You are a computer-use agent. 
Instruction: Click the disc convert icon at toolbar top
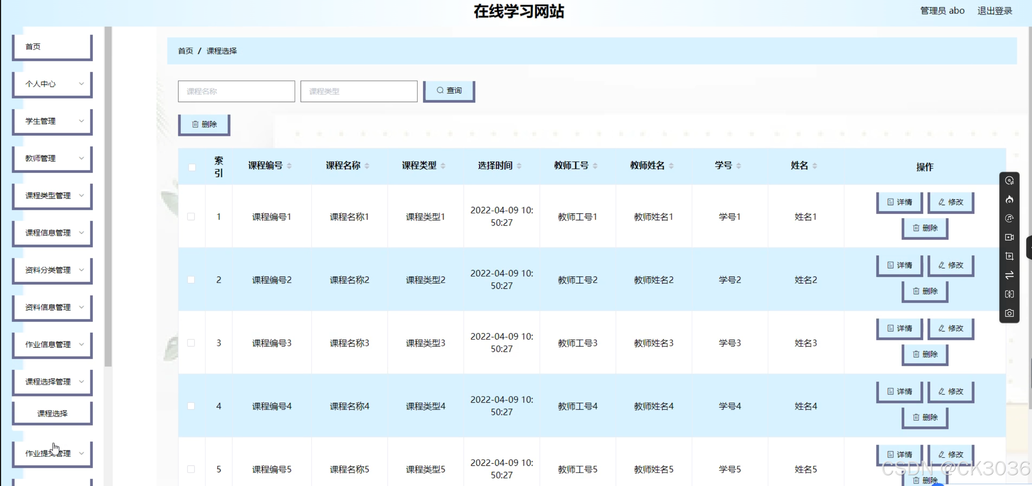(x=1009, y=181)
